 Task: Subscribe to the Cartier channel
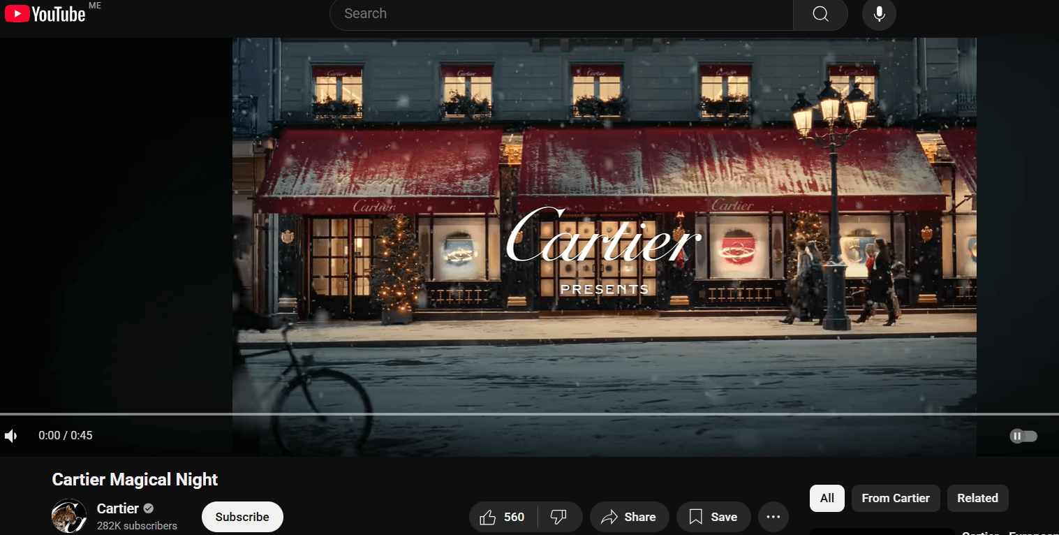242,517
